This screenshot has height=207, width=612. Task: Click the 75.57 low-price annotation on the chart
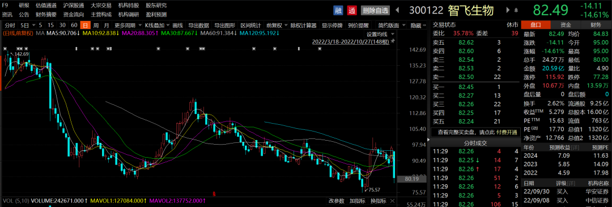(375, 189)
